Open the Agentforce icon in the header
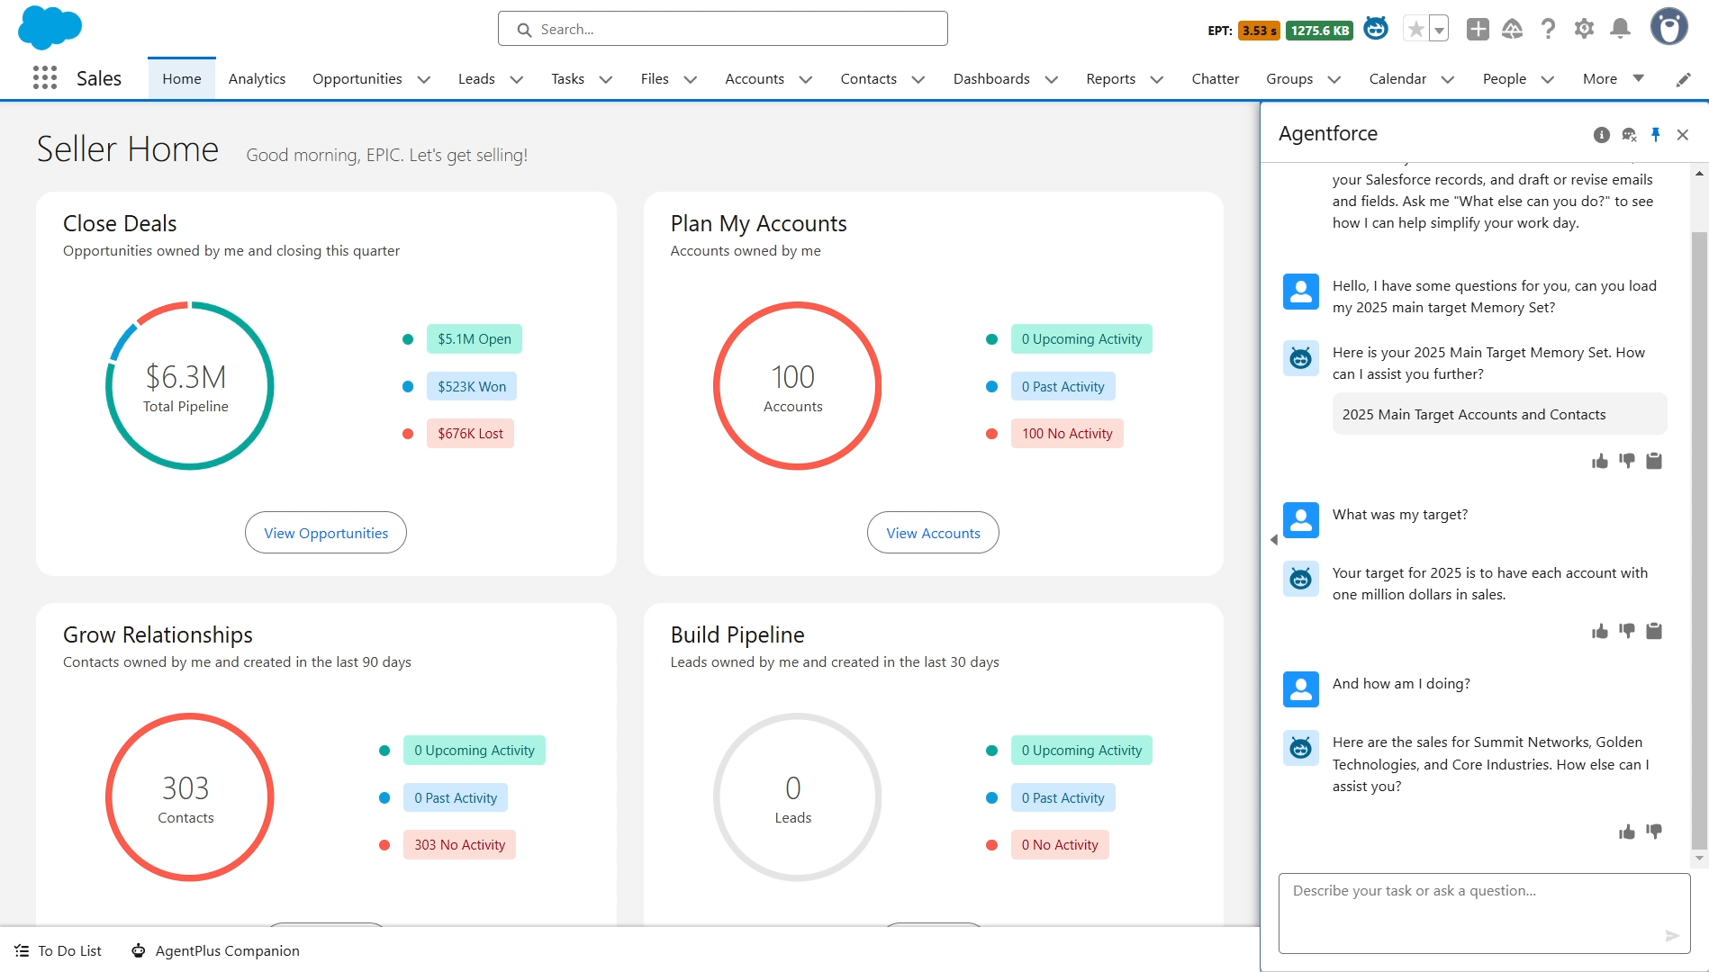The image size is (1709, 972). tap(1376, 29)
